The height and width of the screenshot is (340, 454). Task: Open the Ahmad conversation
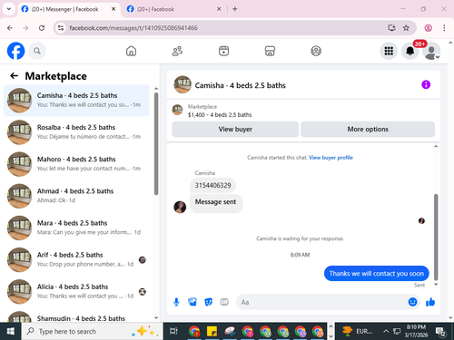pyautogui.click(x=76, y=196)
